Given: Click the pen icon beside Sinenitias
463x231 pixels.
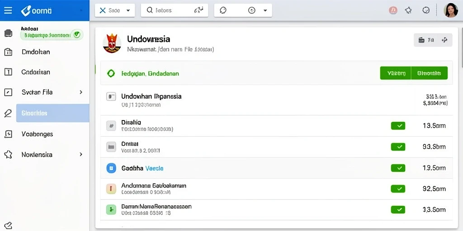Looking at the screenshot, I should pyautogui.click(x=8, y=113).
